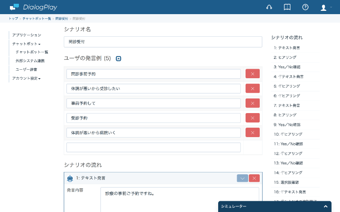The height and width of the screenshot is (212, 340).
Task: Jump to flow step 1: テキスト発言
Action: click(287, 48)
